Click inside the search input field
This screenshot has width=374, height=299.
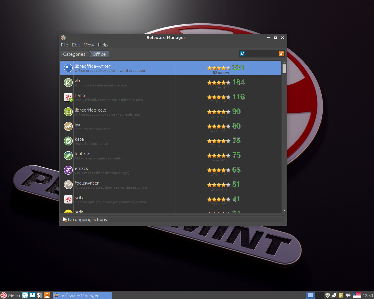(x=262, y=54)
